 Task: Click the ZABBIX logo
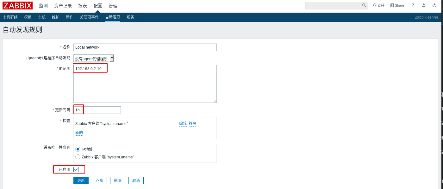(17, 6)
